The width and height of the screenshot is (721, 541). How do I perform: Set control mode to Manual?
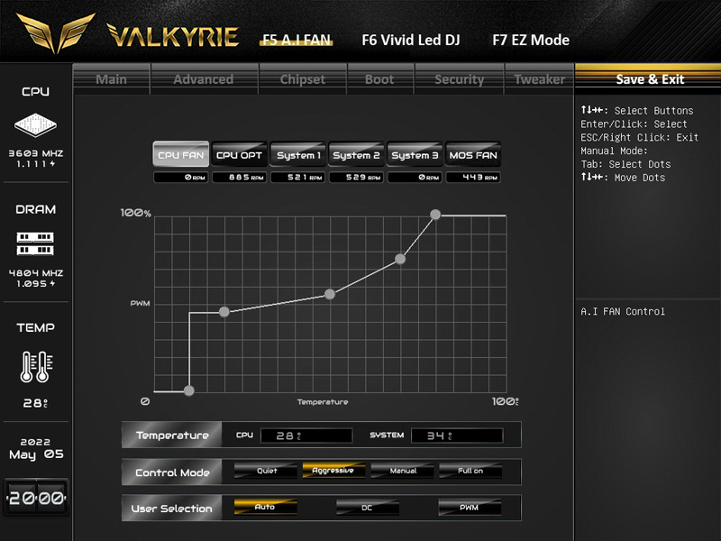pos(402,471)
